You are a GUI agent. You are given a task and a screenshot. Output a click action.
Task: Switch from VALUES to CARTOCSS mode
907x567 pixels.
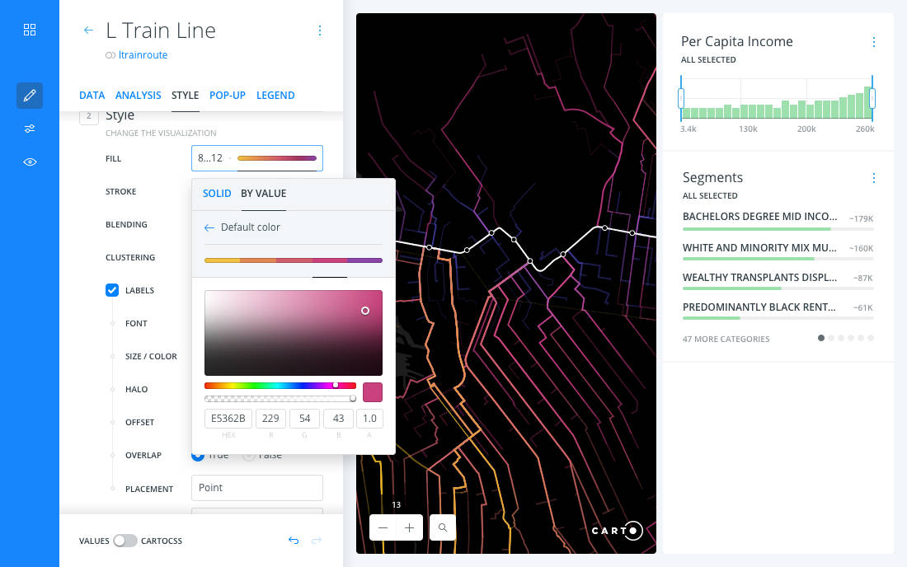[125, 540]
